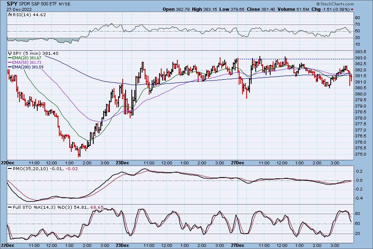373x249 pixels.
Task: Click the Low 379.65 value
Action: 232,9
